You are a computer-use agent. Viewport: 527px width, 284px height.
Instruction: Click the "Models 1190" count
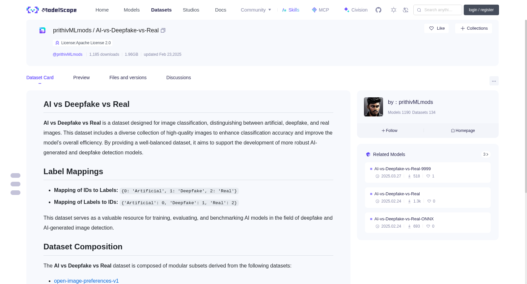[x=399, y=112]
